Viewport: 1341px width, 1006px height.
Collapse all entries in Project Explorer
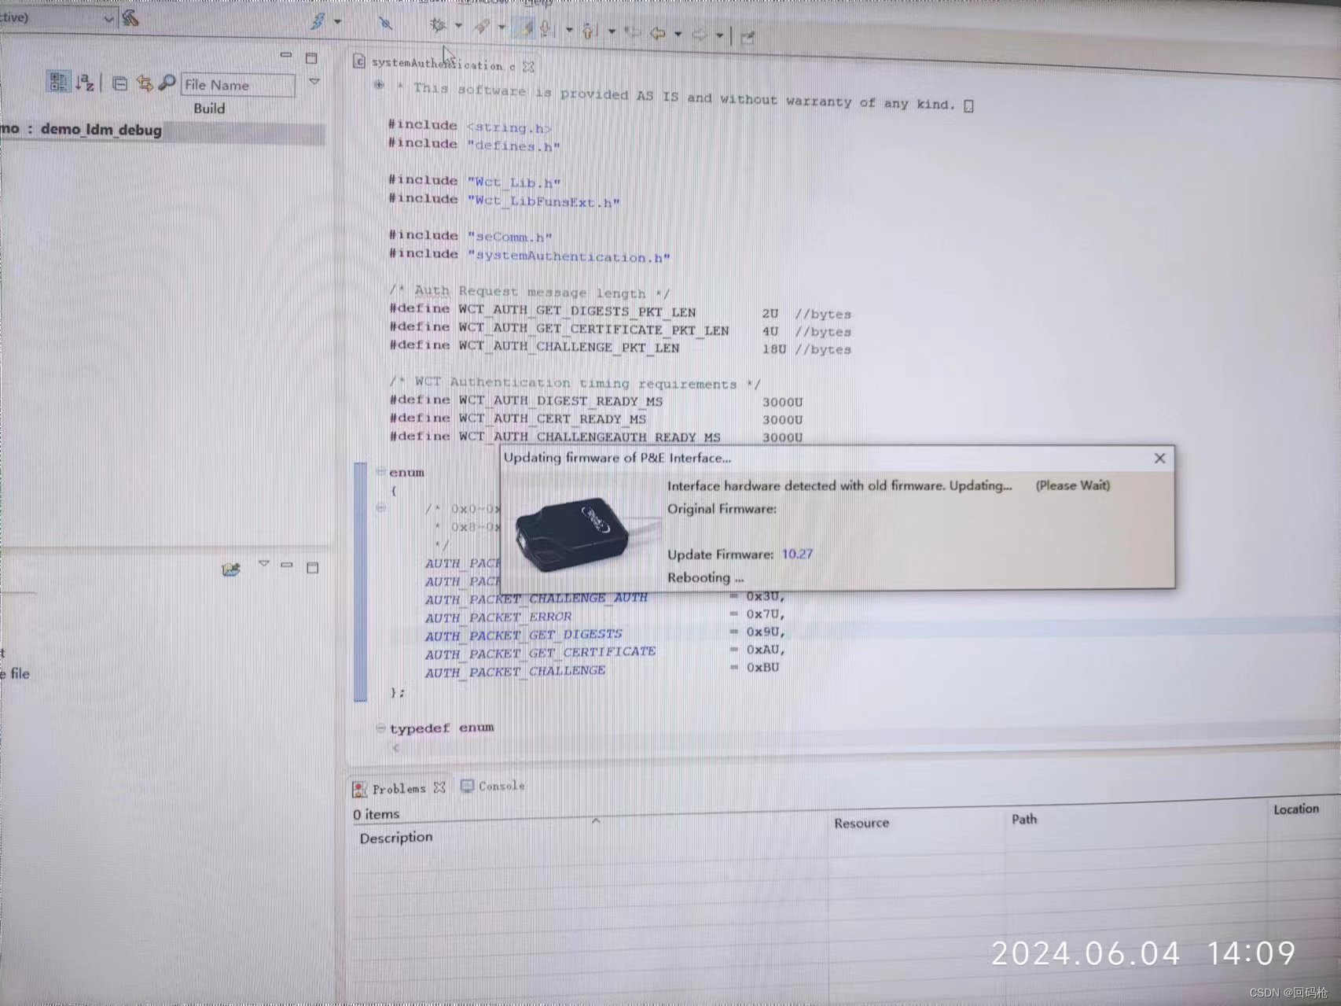tap(119, 83)
